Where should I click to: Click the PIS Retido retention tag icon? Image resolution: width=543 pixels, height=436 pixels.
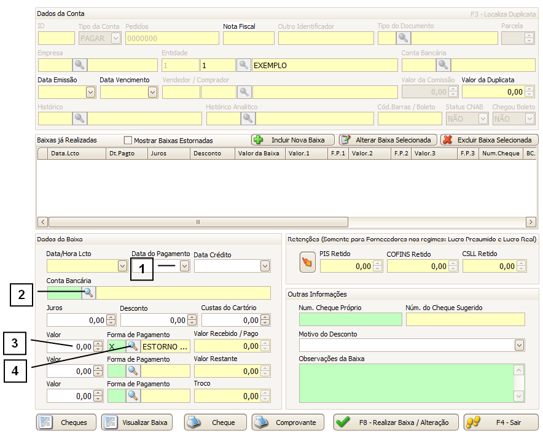pyautogui.click(x=307, y=263)
